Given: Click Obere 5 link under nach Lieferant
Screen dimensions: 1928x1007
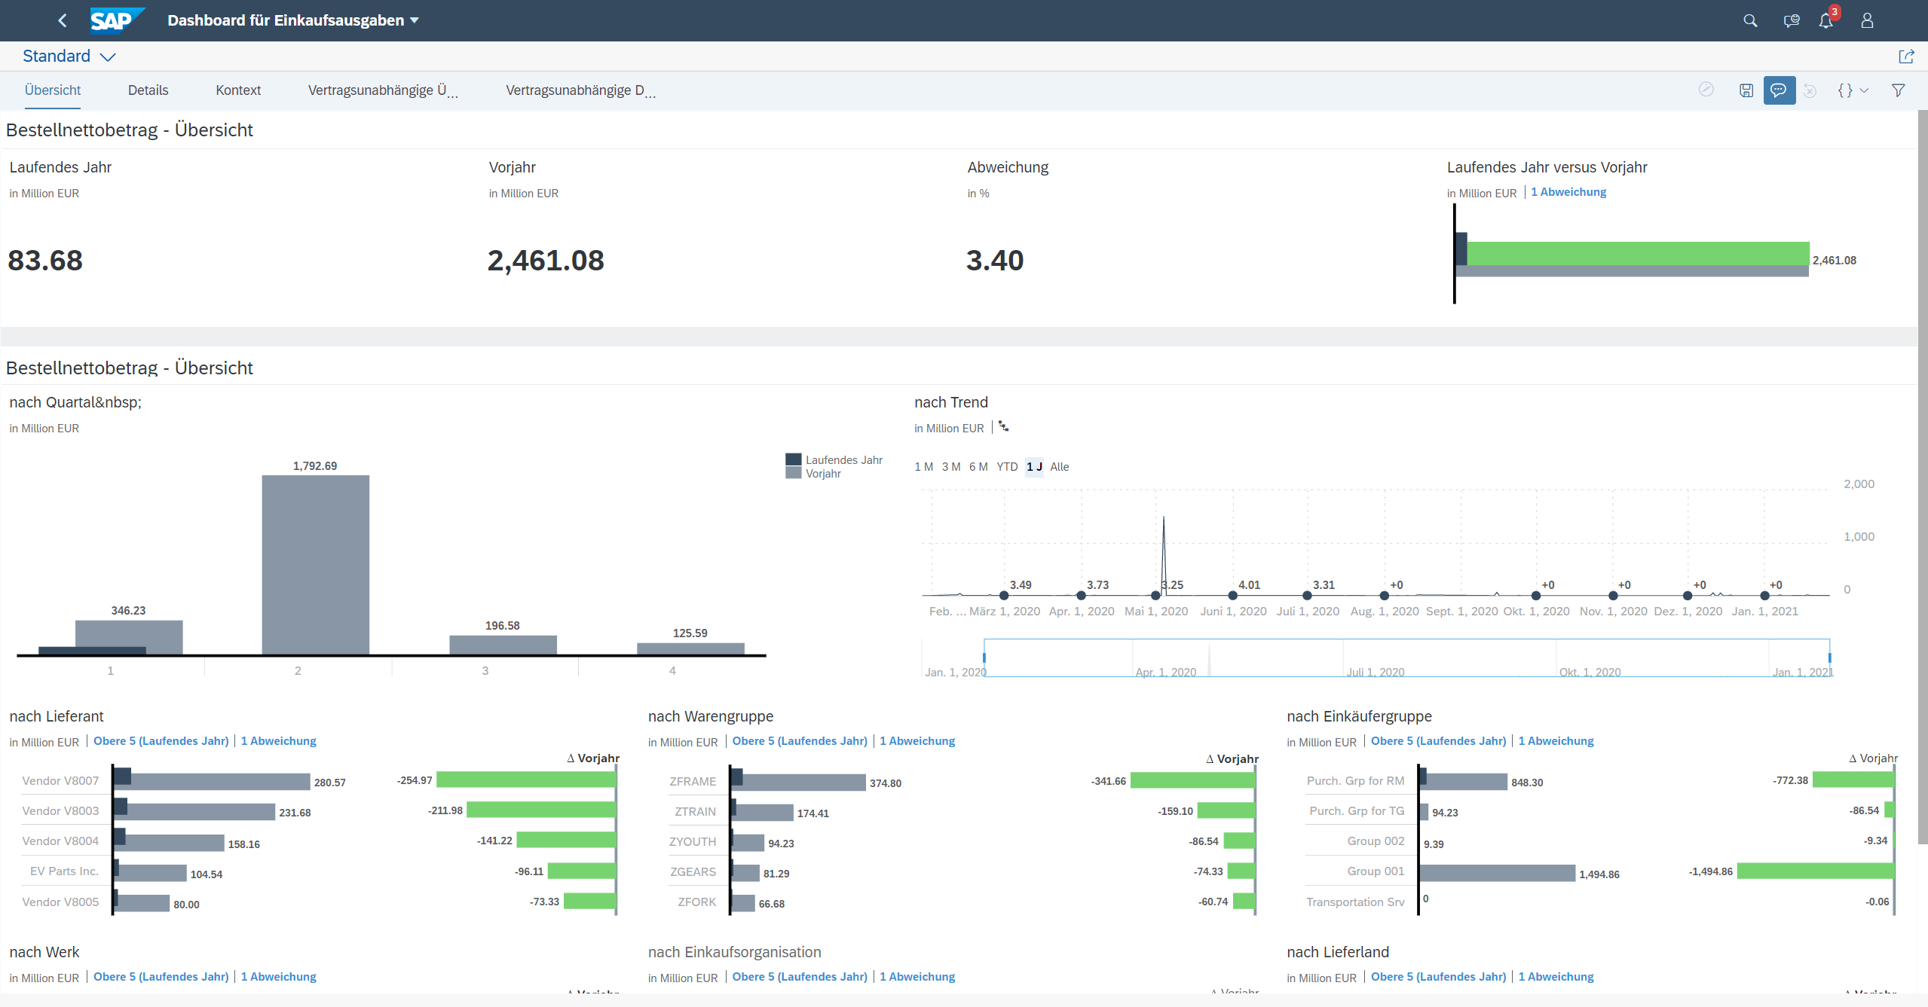Looking at the screenshot, I should (x=161, y=741).
